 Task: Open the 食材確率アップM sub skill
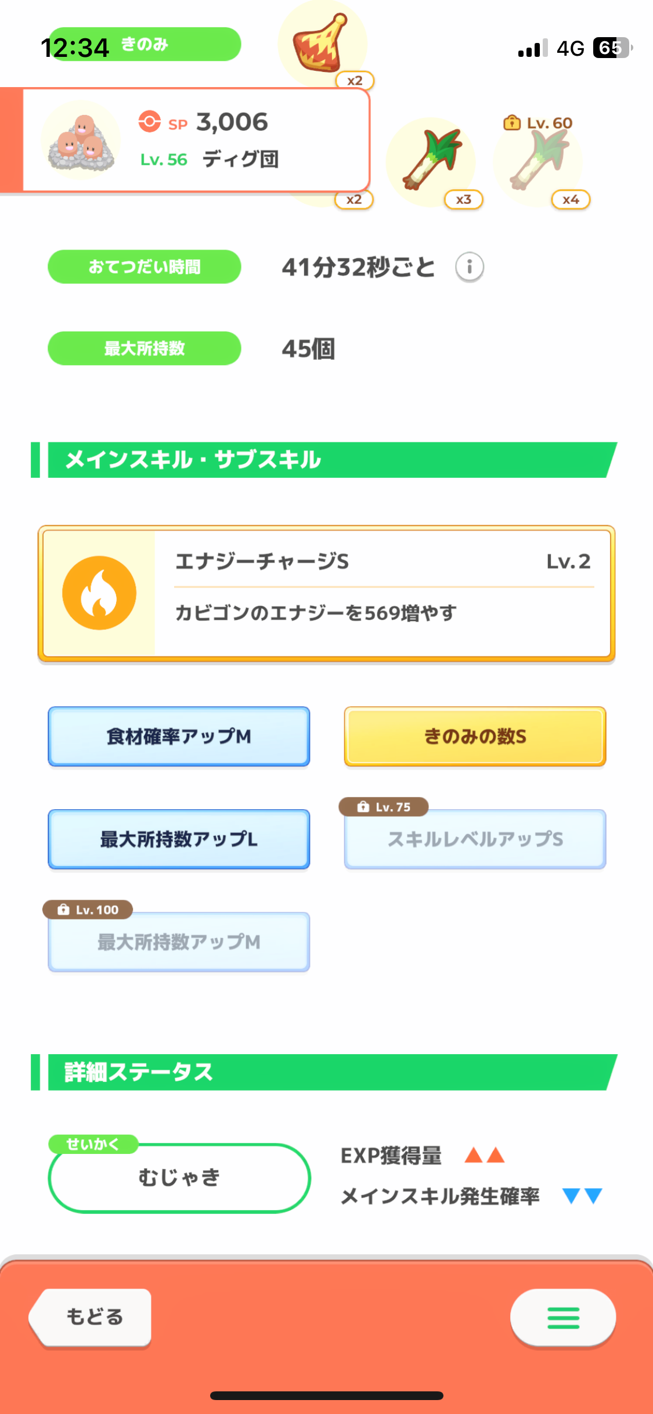click(179, 737)
